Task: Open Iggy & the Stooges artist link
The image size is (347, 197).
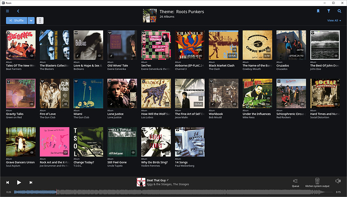Action: [159, 184]
